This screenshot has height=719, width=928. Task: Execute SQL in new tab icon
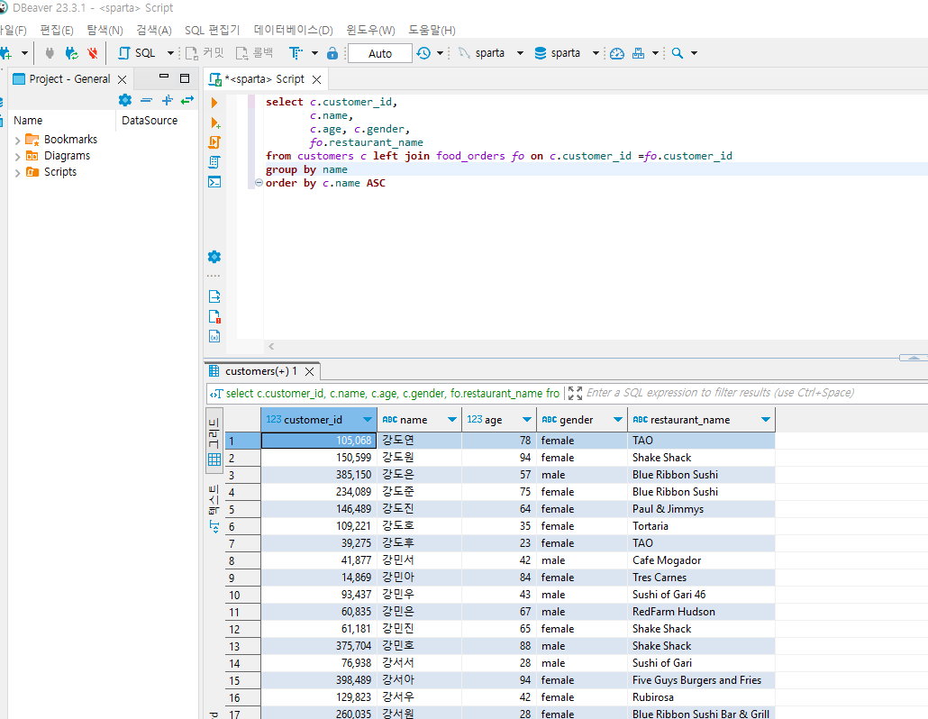pyautogui.click(x=215, y=123)
